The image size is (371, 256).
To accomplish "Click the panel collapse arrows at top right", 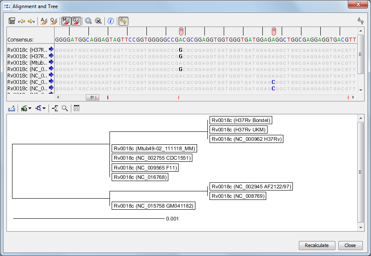I will 360,21.
